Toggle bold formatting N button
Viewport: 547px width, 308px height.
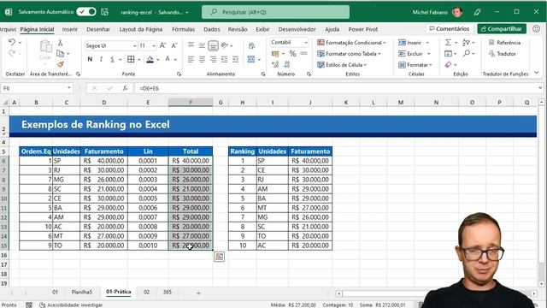[x=90, y=59]
